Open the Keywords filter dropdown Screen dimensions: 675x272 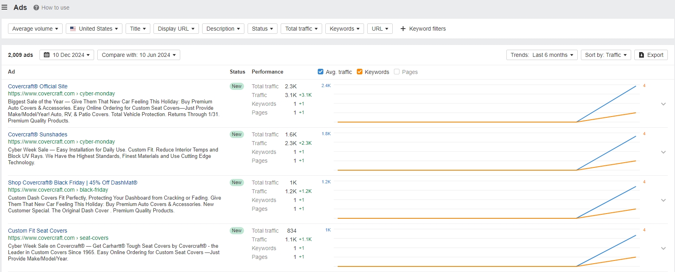pos(344,29)
